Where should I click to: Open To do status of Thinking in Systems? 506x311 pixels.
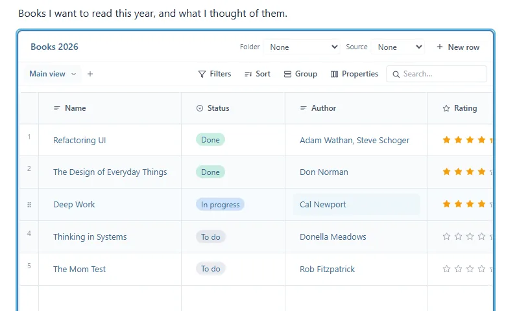click(211, 237)
